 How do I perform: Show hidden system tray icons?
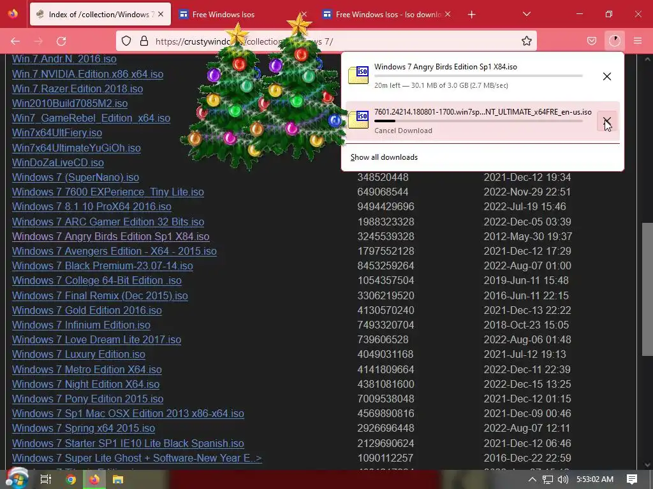[532, 479]
